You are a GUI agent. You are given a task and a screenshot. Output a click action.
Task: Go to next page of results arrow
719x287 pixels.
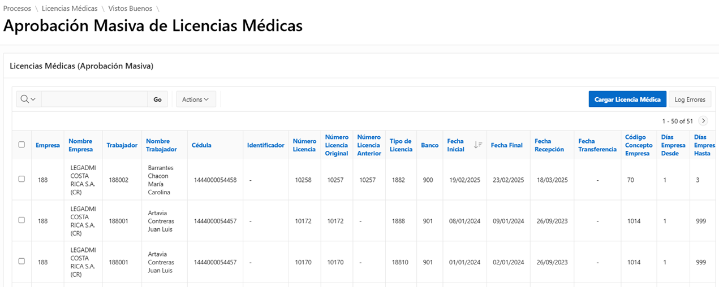[x=703, y=121]
